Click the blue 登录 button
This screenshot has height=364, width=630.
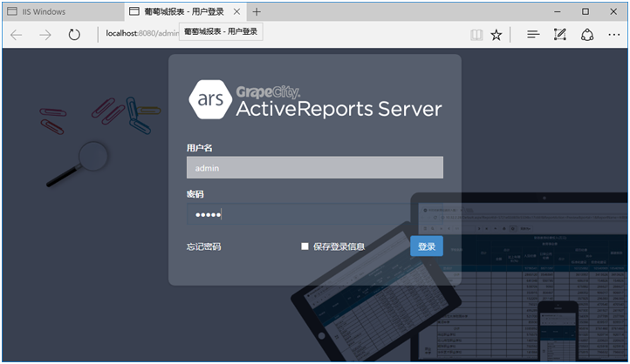[x=427, y=246]
